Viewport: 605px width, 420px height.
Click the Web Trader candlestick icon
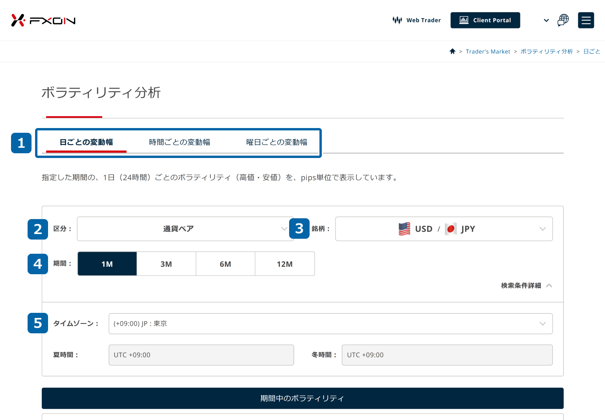pyautogui.click(x=397, y=20)
